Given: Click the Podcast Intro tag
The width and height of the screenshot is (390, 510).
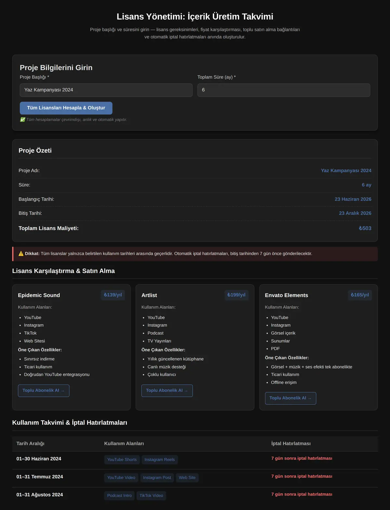Looking at the screenshot, I should coord(119,495).
